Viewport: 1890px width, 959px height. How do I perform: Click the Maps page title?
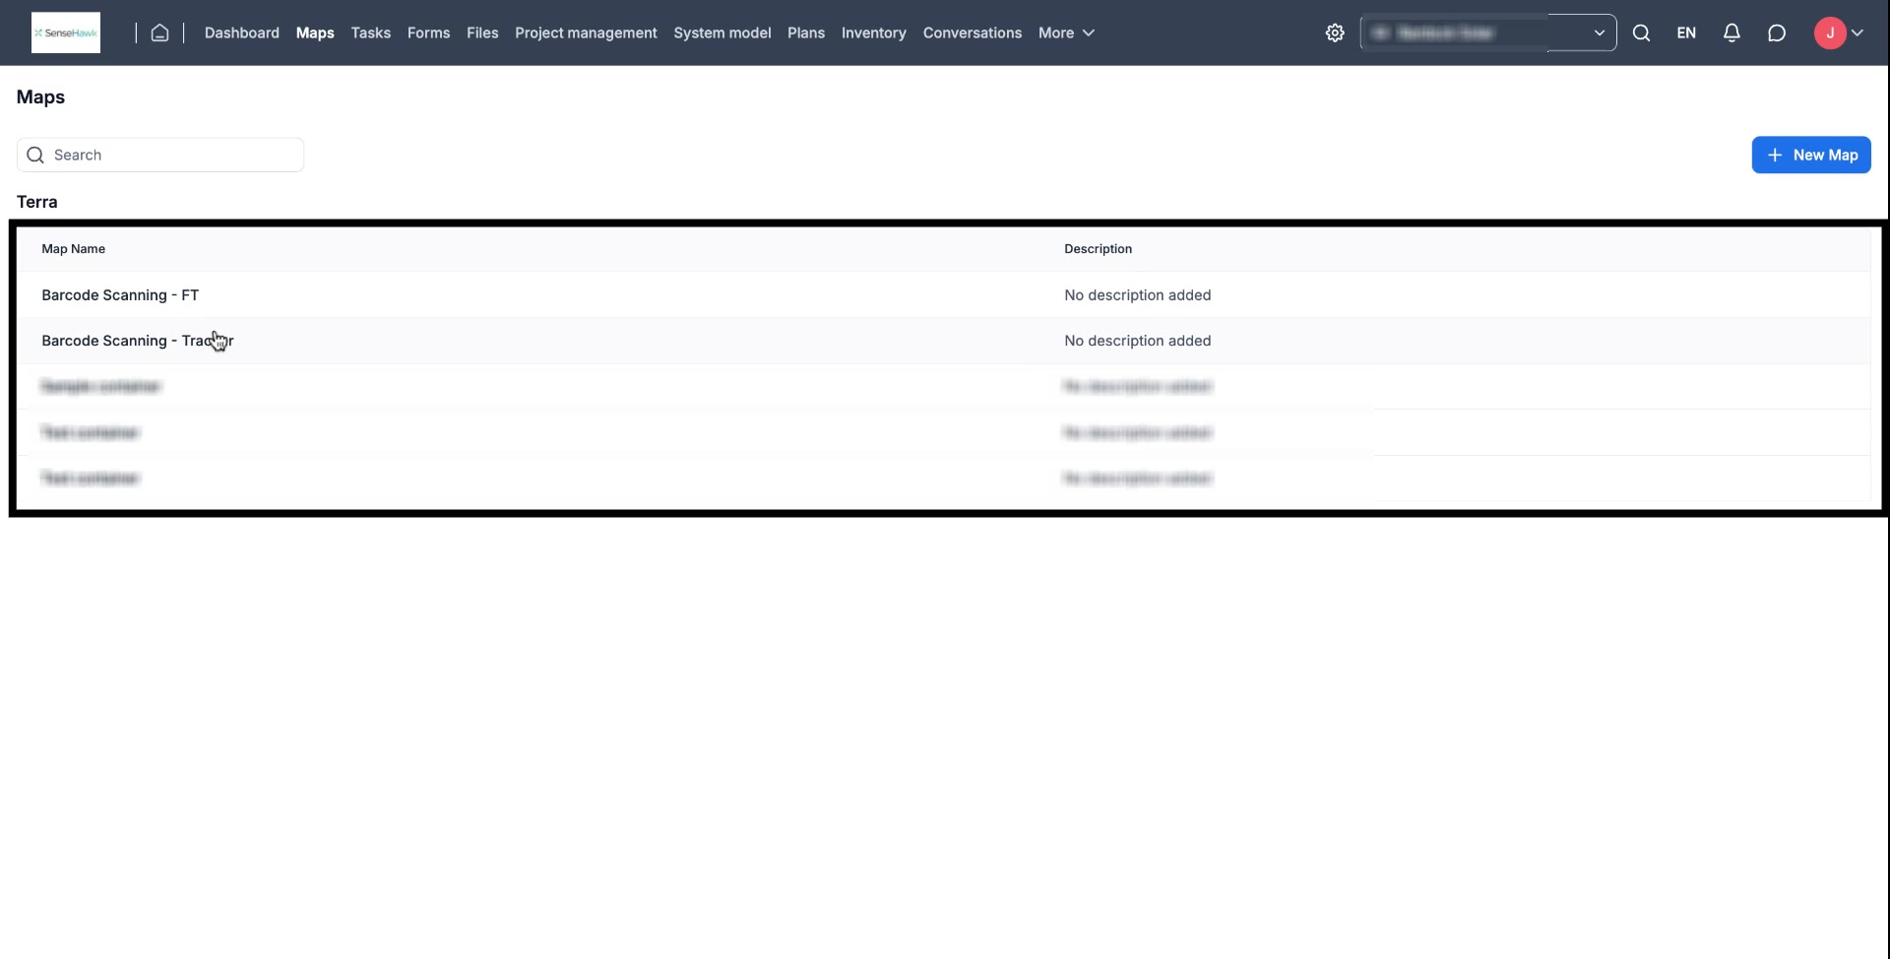(x=40, y=97)
